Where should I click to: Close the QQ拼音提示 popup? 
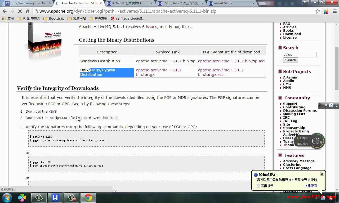click(x=322, y=174)
